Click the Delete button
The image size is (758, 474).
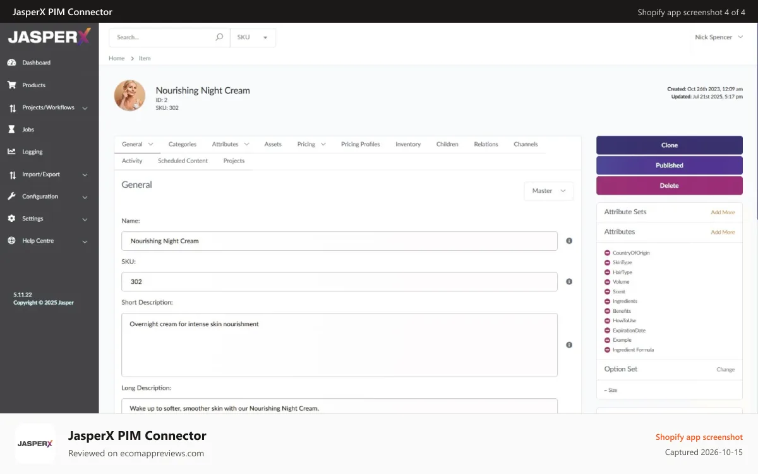(670, 185)
